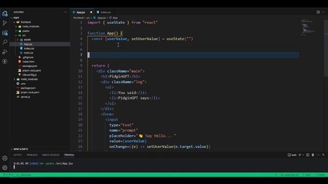Image resolution: width=328 pixels, height=184 pixels.
Task: Open the new terminal dropdown arrow
Action: (303, 155)
